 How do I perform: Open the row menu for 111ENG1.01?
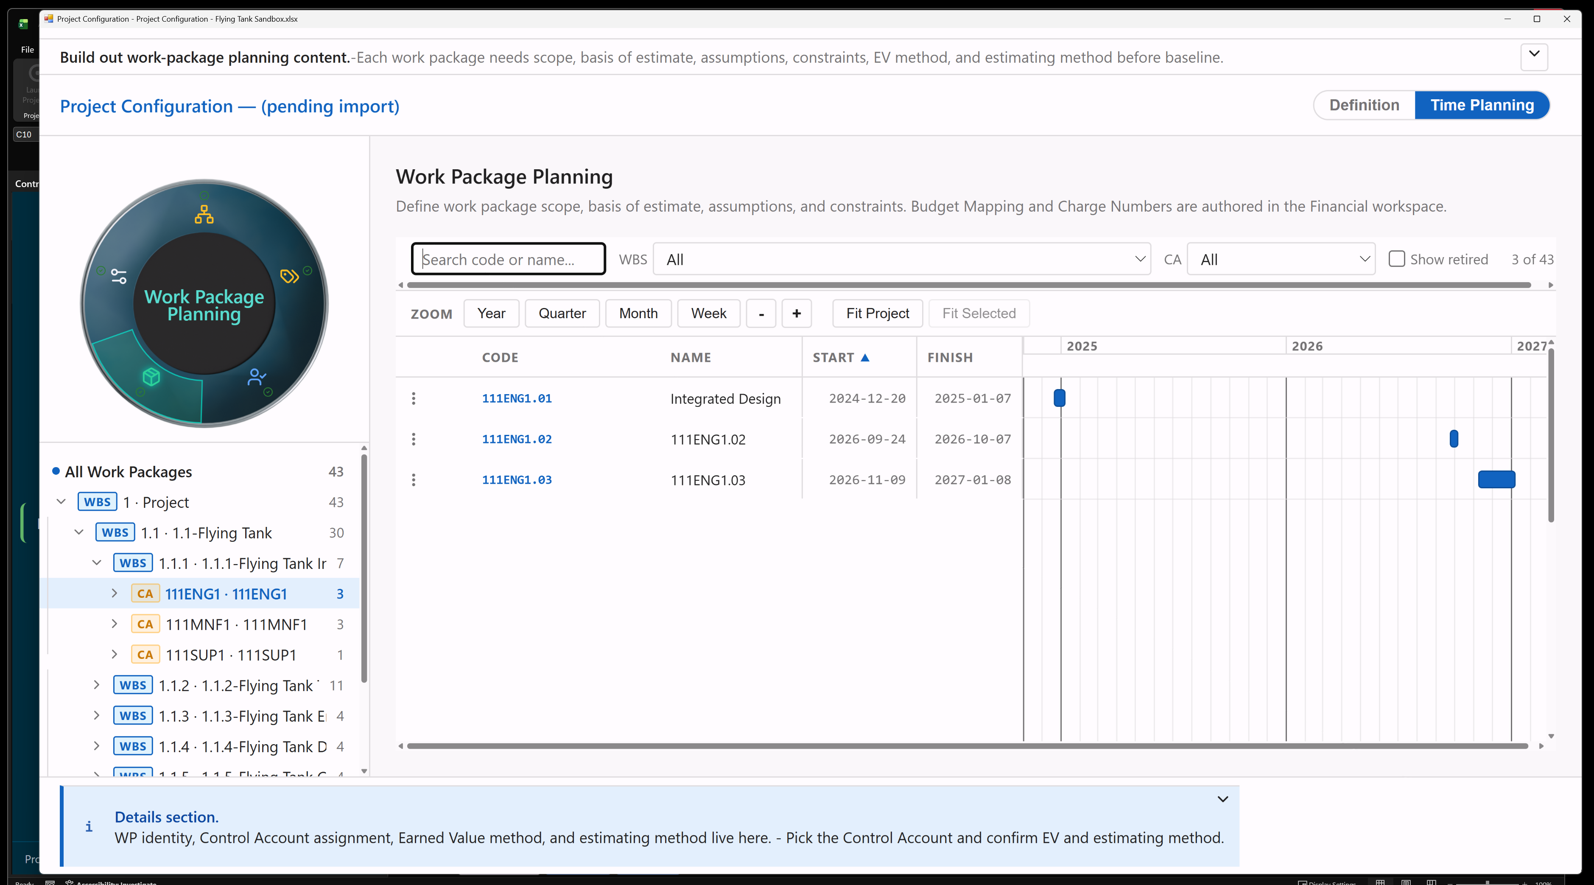pos(414,398)
